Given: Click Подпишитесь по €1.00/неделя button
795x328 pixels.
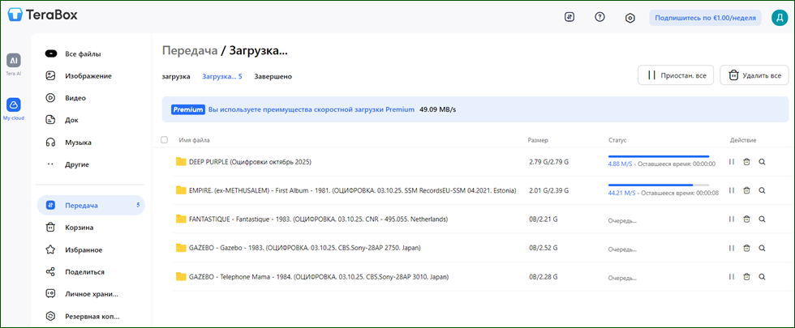Looking at the screenshot, I should [x=705, y=18].
